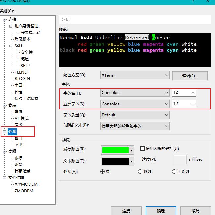The image size is (215, 215).
Task: Open the 键盘 category
Action: pyautogui.click(x=18, y=112)
